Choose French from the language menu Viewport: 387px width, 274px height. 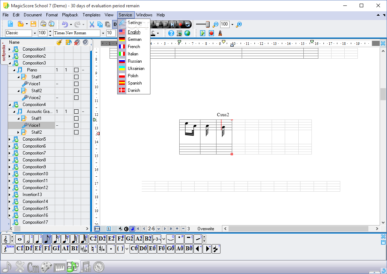pos(134,47)
